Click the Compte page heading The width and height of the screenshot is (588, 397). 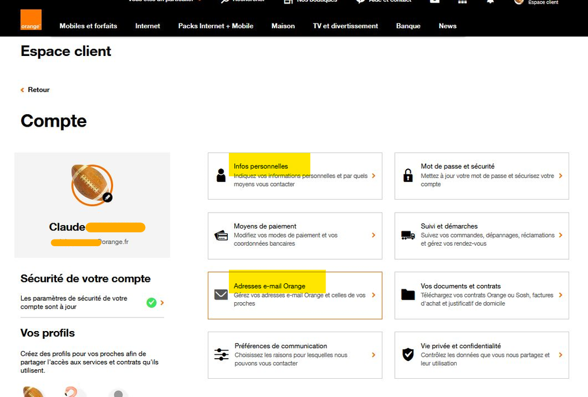click(54, 121)
